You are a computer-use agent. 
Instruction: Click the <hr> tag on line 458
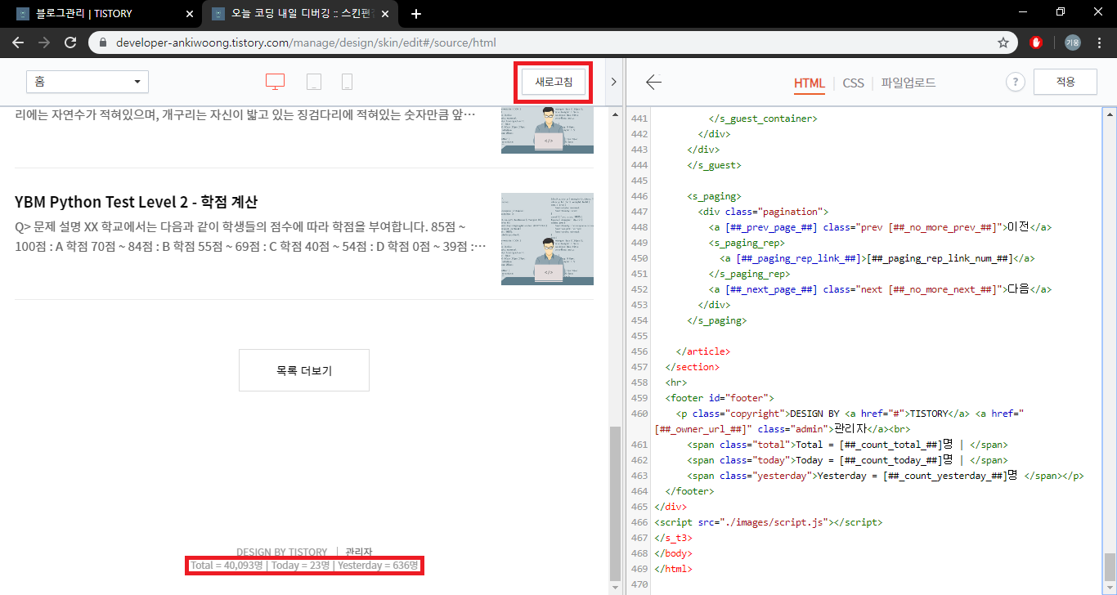676,382
